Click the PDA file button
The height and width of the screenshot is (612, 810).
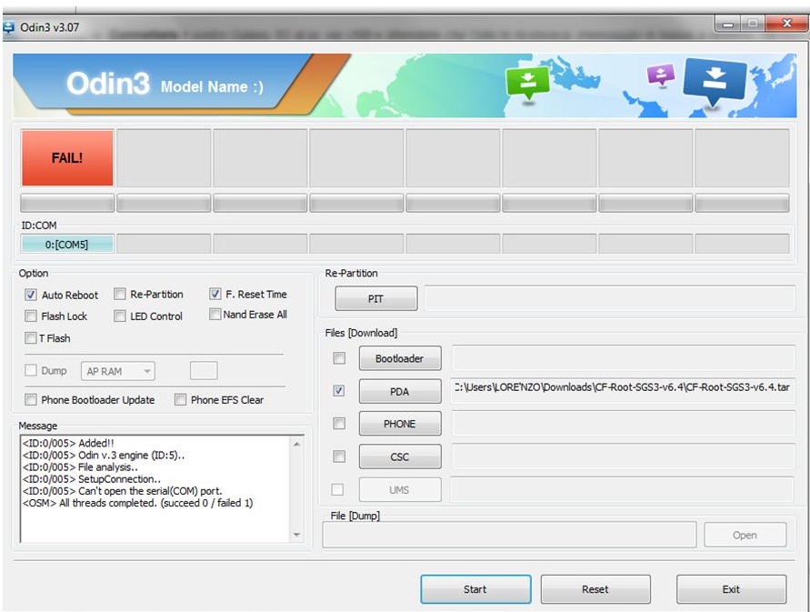point(400,391)
